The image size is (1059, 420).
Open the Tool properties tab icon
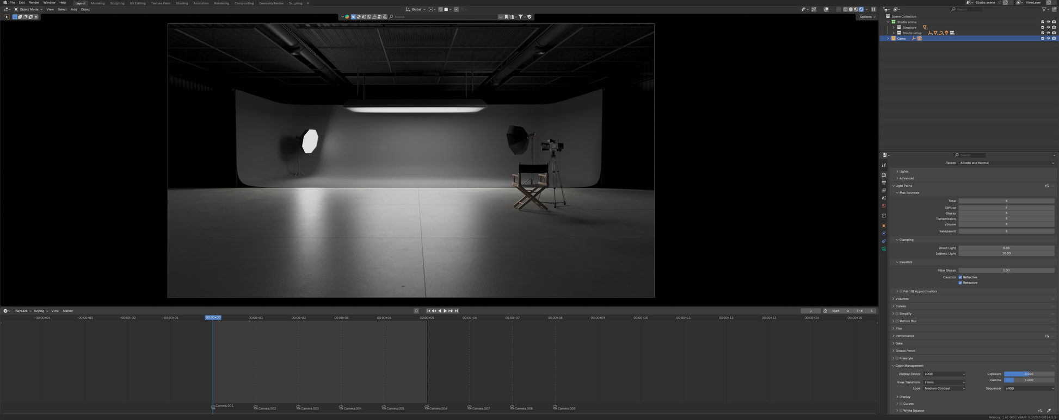coord(884,165)
